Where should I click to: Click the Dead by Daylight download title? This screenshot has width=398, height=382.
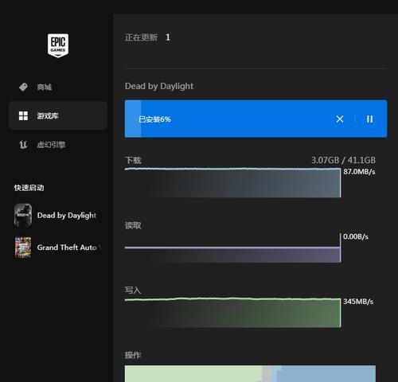coord(159,86)
